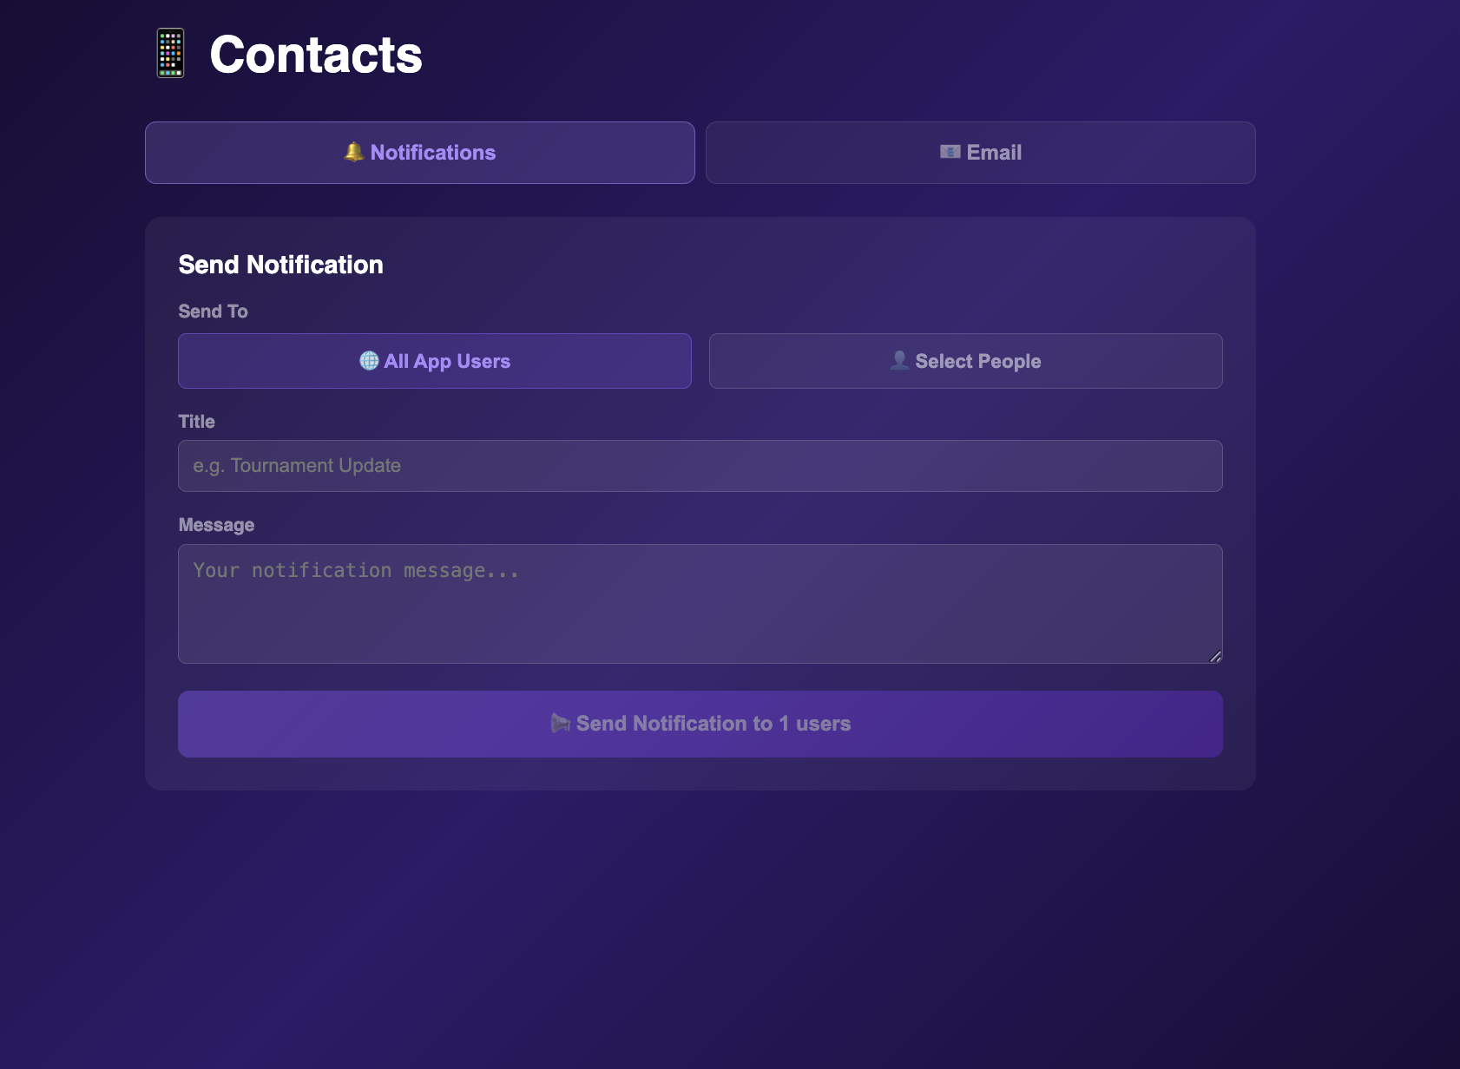Switch recipients to Select People
This screenshot has width=1460, height=1069.
pos(966,361)
